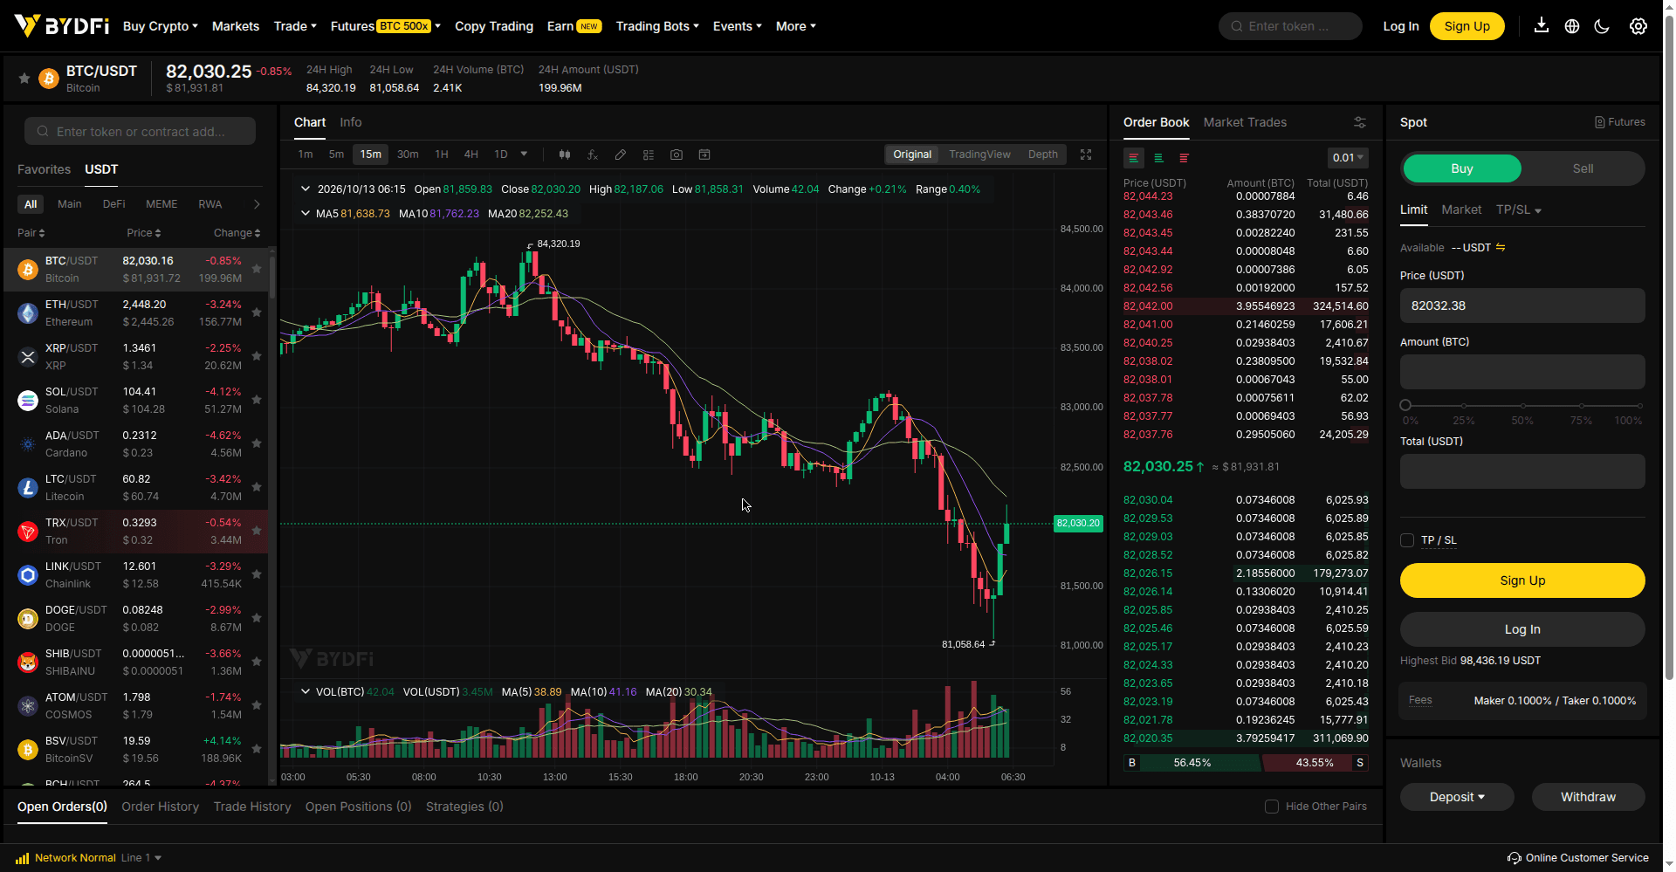1676x872 pixels.
Task: Open the indicators fx menu
Action: [593, 154]
